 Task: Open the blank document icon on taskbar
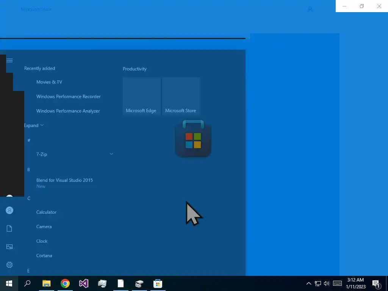tap(120, 283)
